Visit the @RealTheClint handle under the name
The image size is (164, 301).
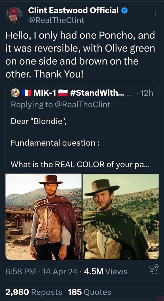click(x=56, y=20)
